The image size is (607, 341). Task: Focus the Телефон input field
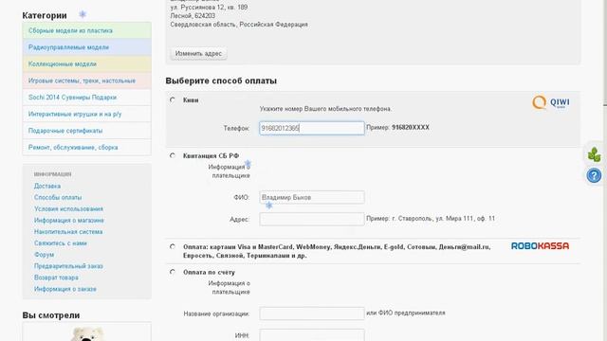[312, 128]
